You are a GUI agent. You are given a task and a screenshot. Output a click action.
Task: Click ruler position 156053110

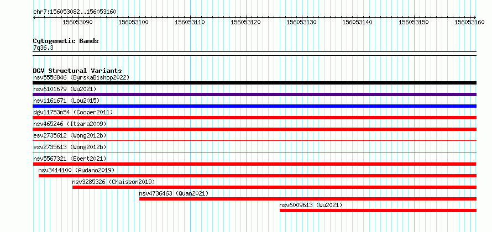[x=190, y=22]
